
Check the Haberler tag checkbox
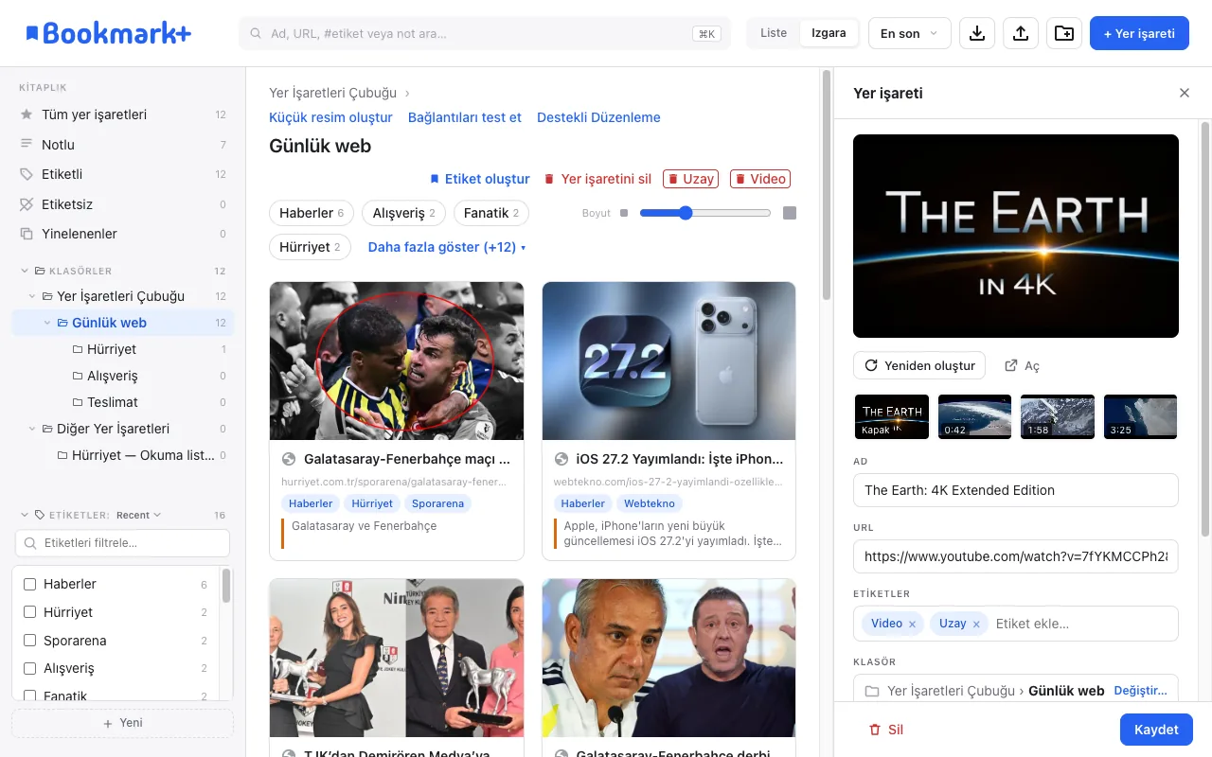click(29, 584)
